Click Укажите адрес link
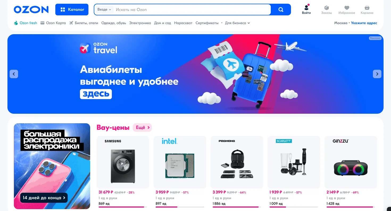 364,23
